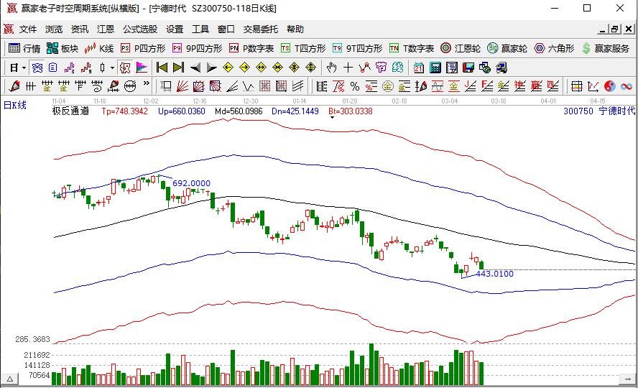Click the black left arrow step icon
This screenshot has height=388, width=638.
pos(195,68)
